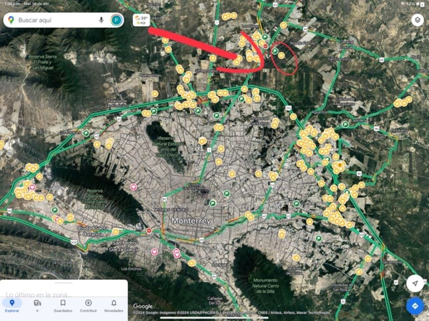Expand the 'Lo último en la zona' sheet handle

[x=63, y=283]
